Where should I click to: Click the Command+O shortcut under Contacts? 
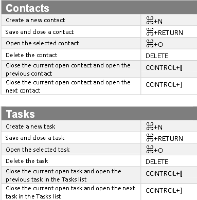point(154,44)
